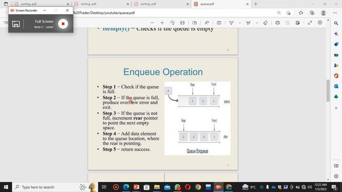Viewport: 342px width, 192px height.
Task: Select the Highlight tool
Action: tap(248, 23)
